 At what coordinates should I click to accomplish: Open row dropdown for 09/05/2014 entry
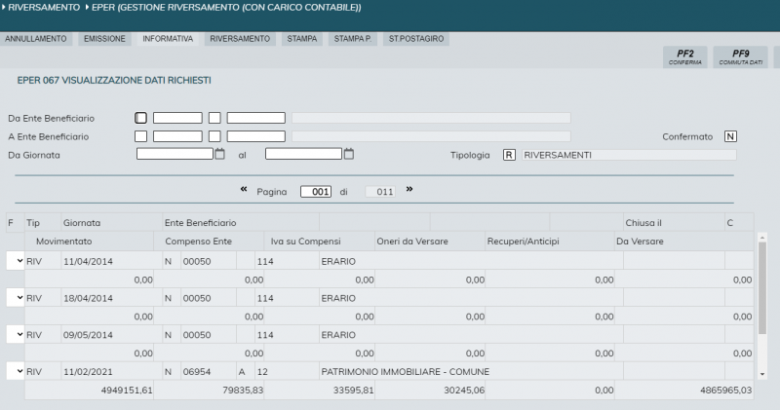(15, 334)
